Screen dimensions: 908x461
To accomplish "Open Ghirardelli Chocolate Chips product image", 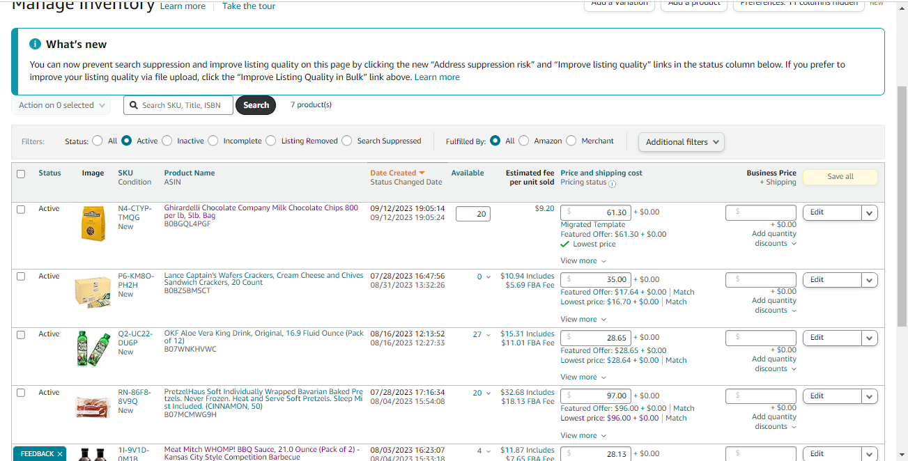I will pos(93,223).
